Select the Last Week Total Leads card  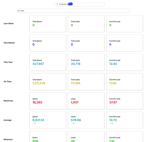pyautogui.click(x=86, y=24)
